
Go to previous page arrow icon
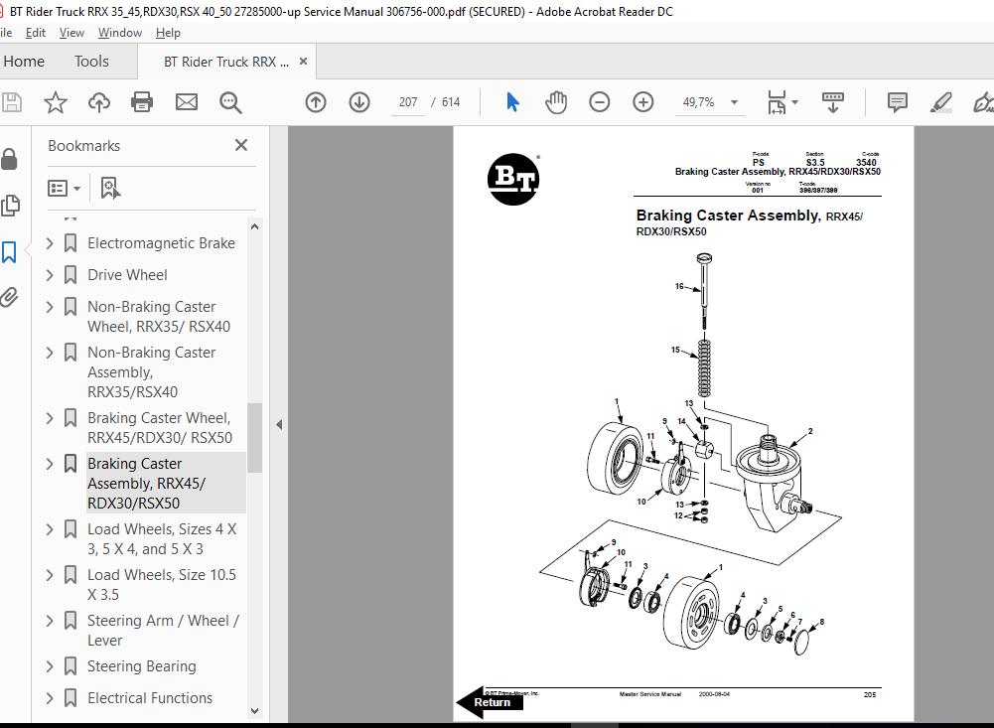click(x=316, y=102)
